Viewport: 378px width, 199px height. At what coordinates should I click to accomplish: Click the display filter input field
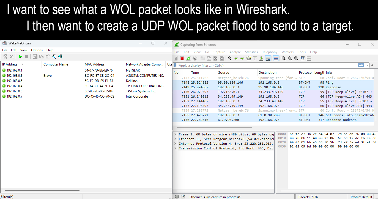pos(264,66)
